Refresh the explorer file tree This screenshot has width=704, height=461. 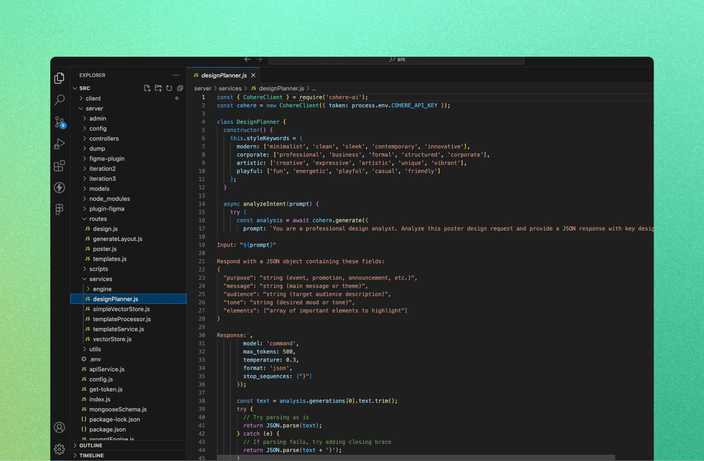click(169, 88)
